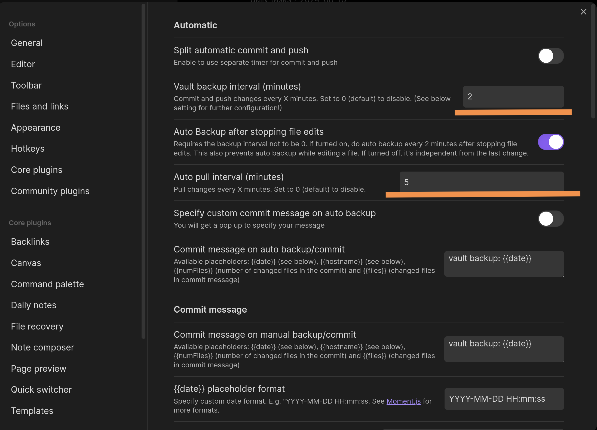Viewport: 597px width, 430px height.
Task: Click the settings sidebar scrollbar
Action: point(143,172)
